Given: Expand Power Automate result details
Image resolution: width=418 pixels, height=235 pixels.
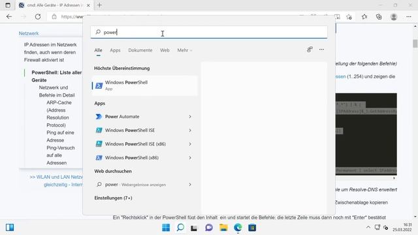Looking at the screenshot, I should pyautogui.click(x=190, y=117).
